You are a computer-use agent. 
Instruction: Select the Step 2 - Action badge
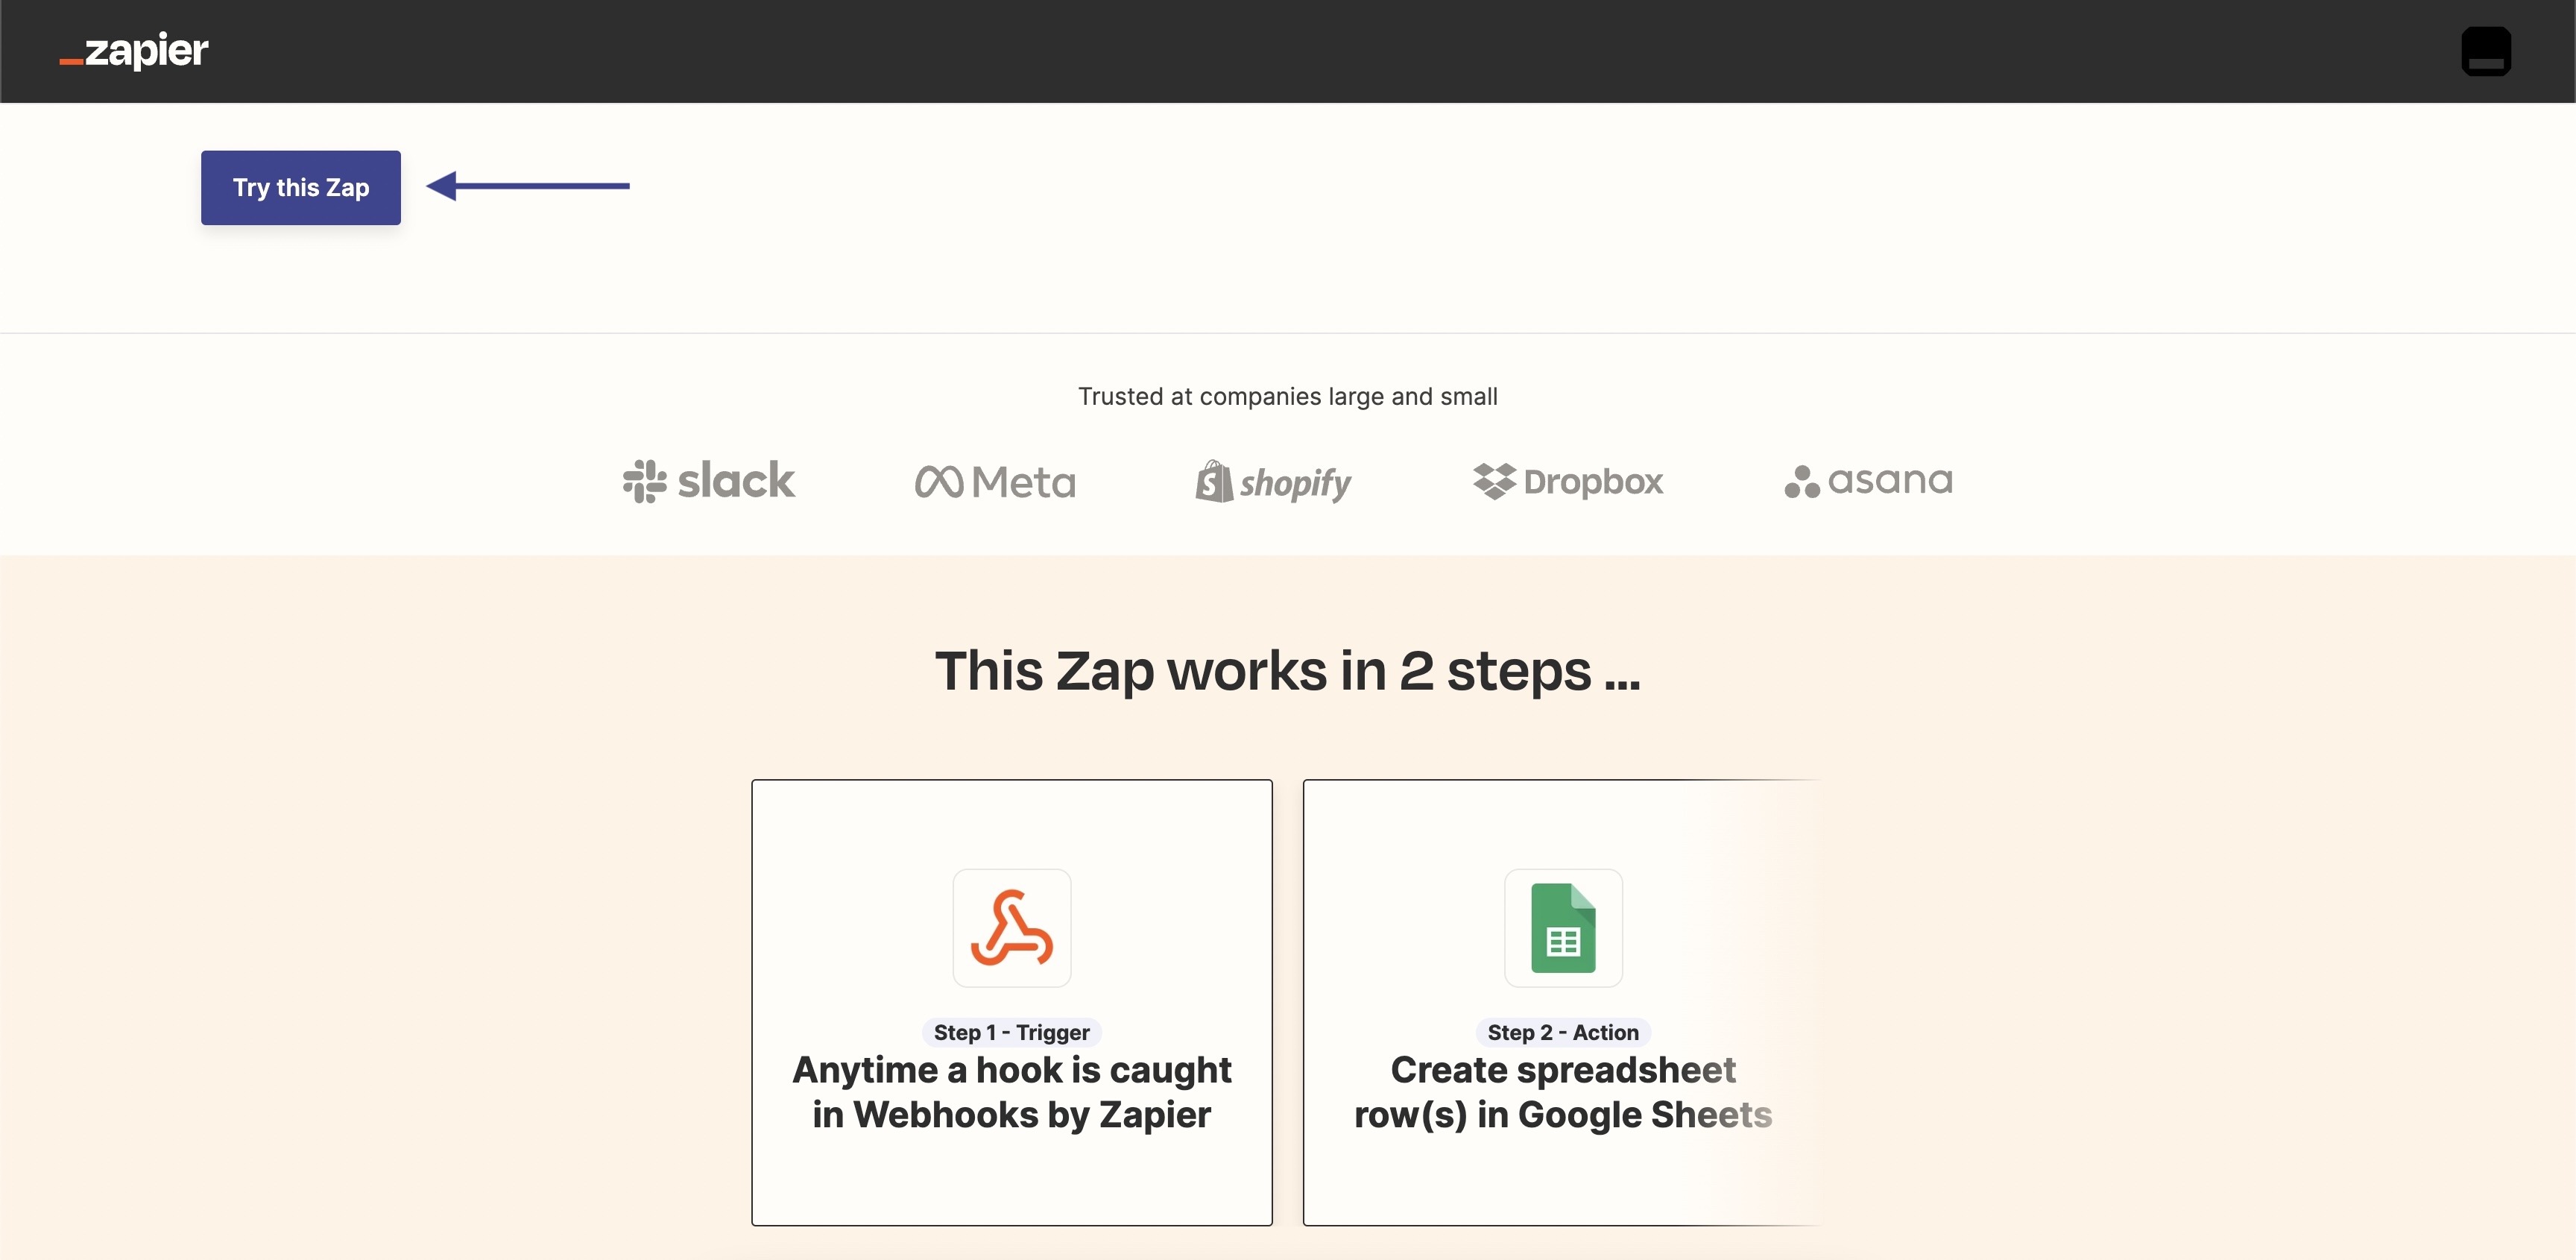tap(1563, 1032)
